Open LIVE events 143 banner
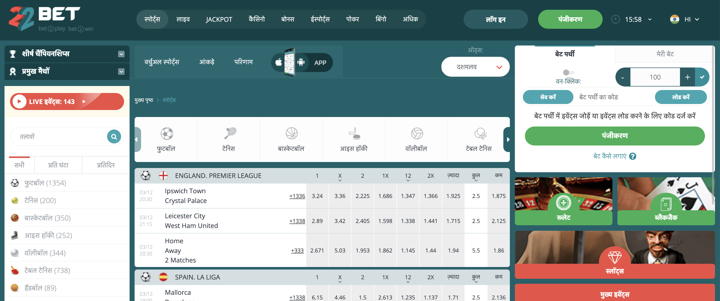 pos(67,101)
